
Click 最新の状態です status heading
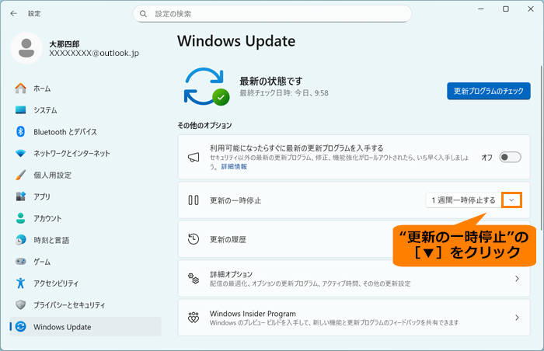click(x=271, y=82)
